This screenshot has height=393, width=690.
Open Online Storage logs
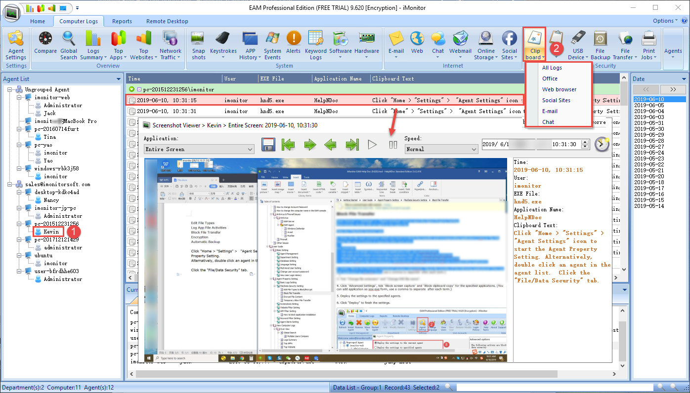pos(486,45)
